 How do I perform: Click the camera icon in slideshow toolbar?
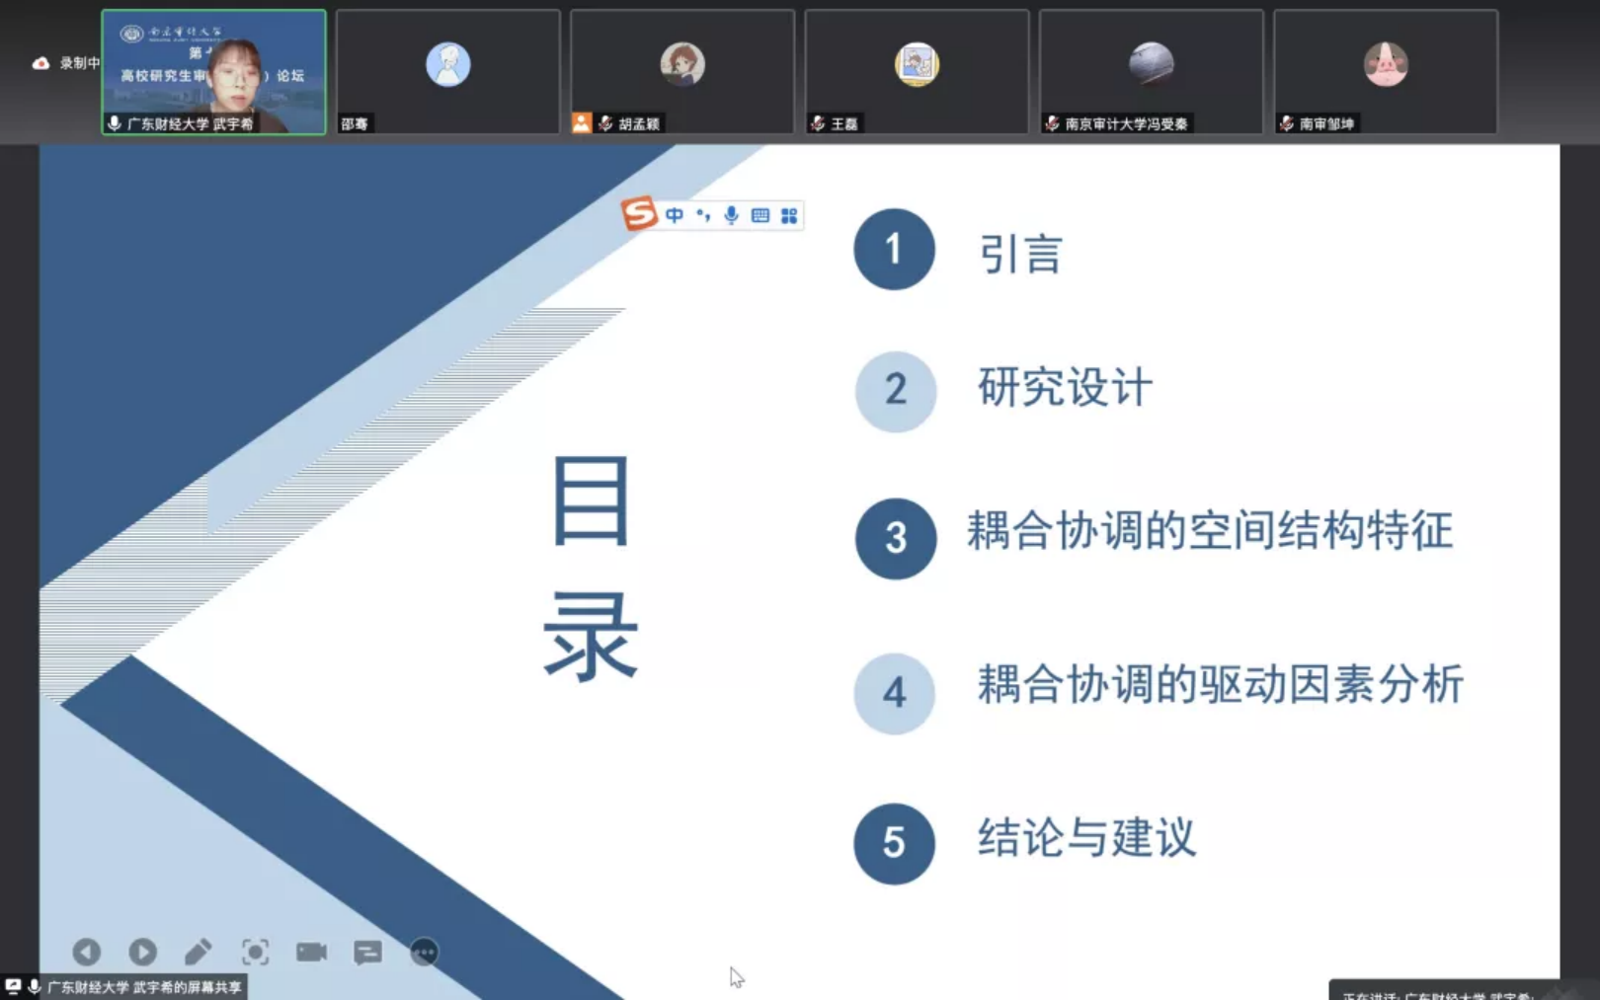pos(311,952)
